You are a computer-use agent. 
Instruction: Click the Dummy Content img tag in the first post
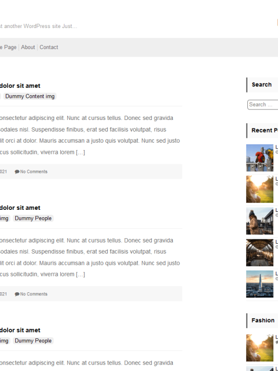(30, 96)
